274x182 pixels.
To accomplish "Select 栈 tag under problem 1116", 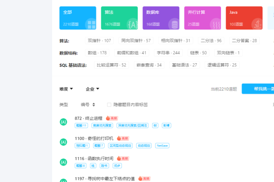I will tap(93, 166).
